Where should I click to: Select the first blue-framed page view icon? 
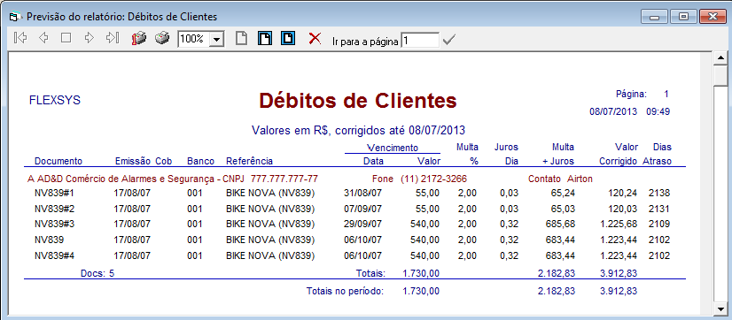(x=265, y=38)
